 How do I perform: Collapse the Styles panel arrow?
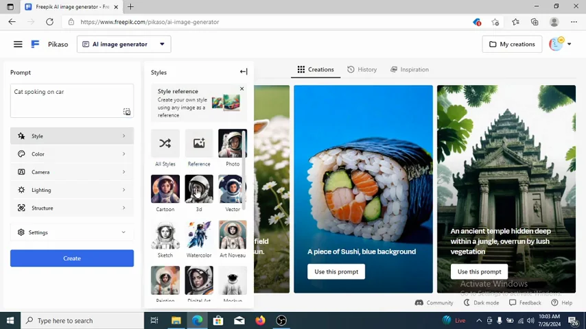pyautogui.click(x=244, y=71)
